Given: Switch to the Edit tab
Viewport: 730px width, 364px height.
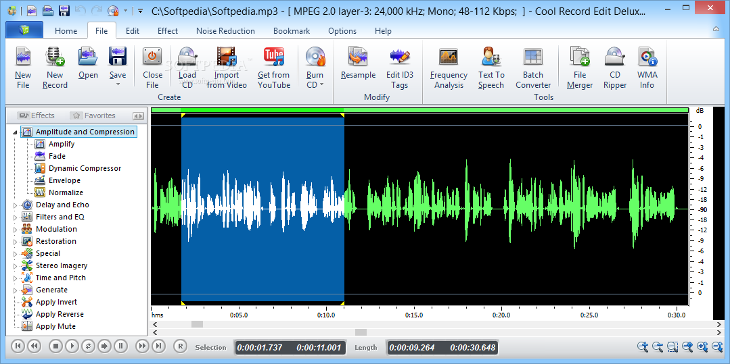Looking at the screenshot, I should point(133,30).
